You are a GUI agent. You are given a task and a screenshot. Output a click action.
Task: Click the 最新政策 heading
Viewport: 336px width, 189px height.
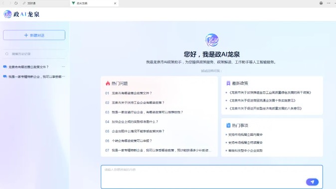240,83
